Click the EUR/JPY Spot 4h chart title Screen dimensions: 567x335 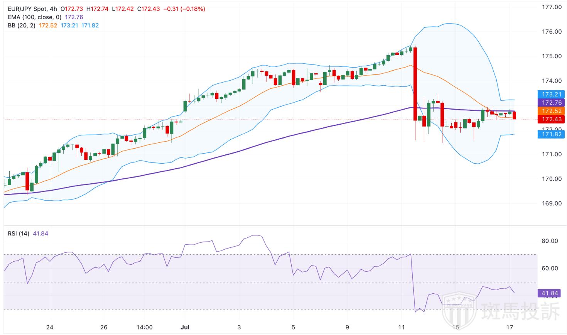(32, 9)
